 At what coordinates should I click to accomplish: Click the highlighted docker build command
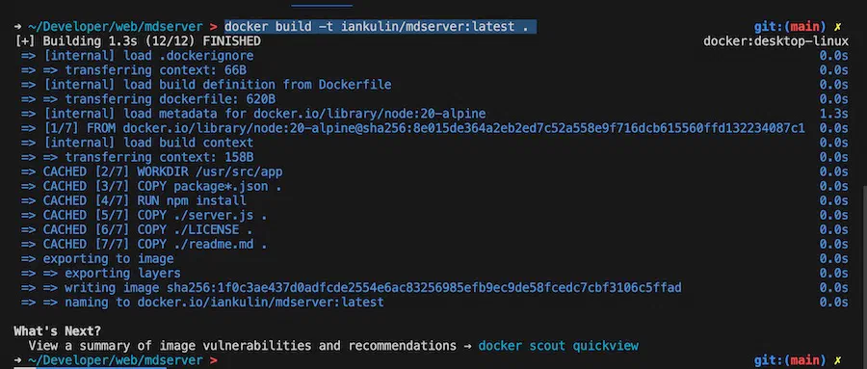(380, 27)
